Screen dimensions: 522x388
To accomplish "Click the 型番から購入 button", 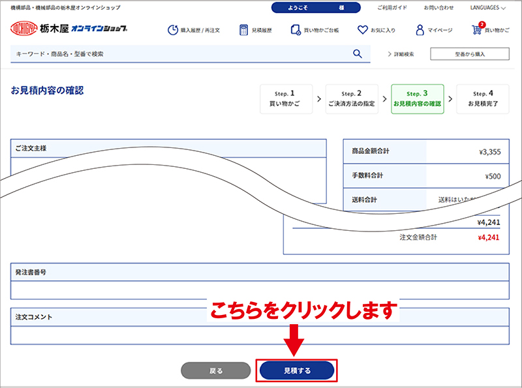I will pyautogui.click(x=470, y=54).
